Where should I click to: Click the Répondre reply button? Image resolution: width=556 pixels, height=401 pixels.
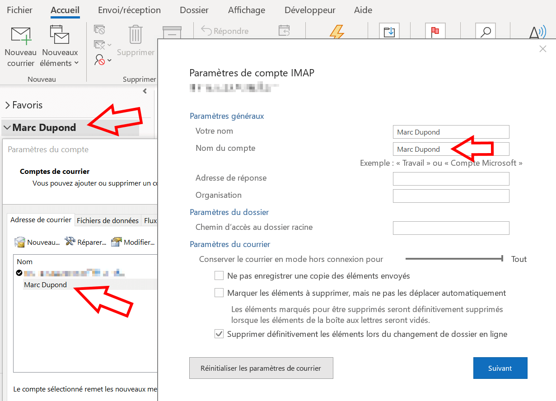[224, 31]
